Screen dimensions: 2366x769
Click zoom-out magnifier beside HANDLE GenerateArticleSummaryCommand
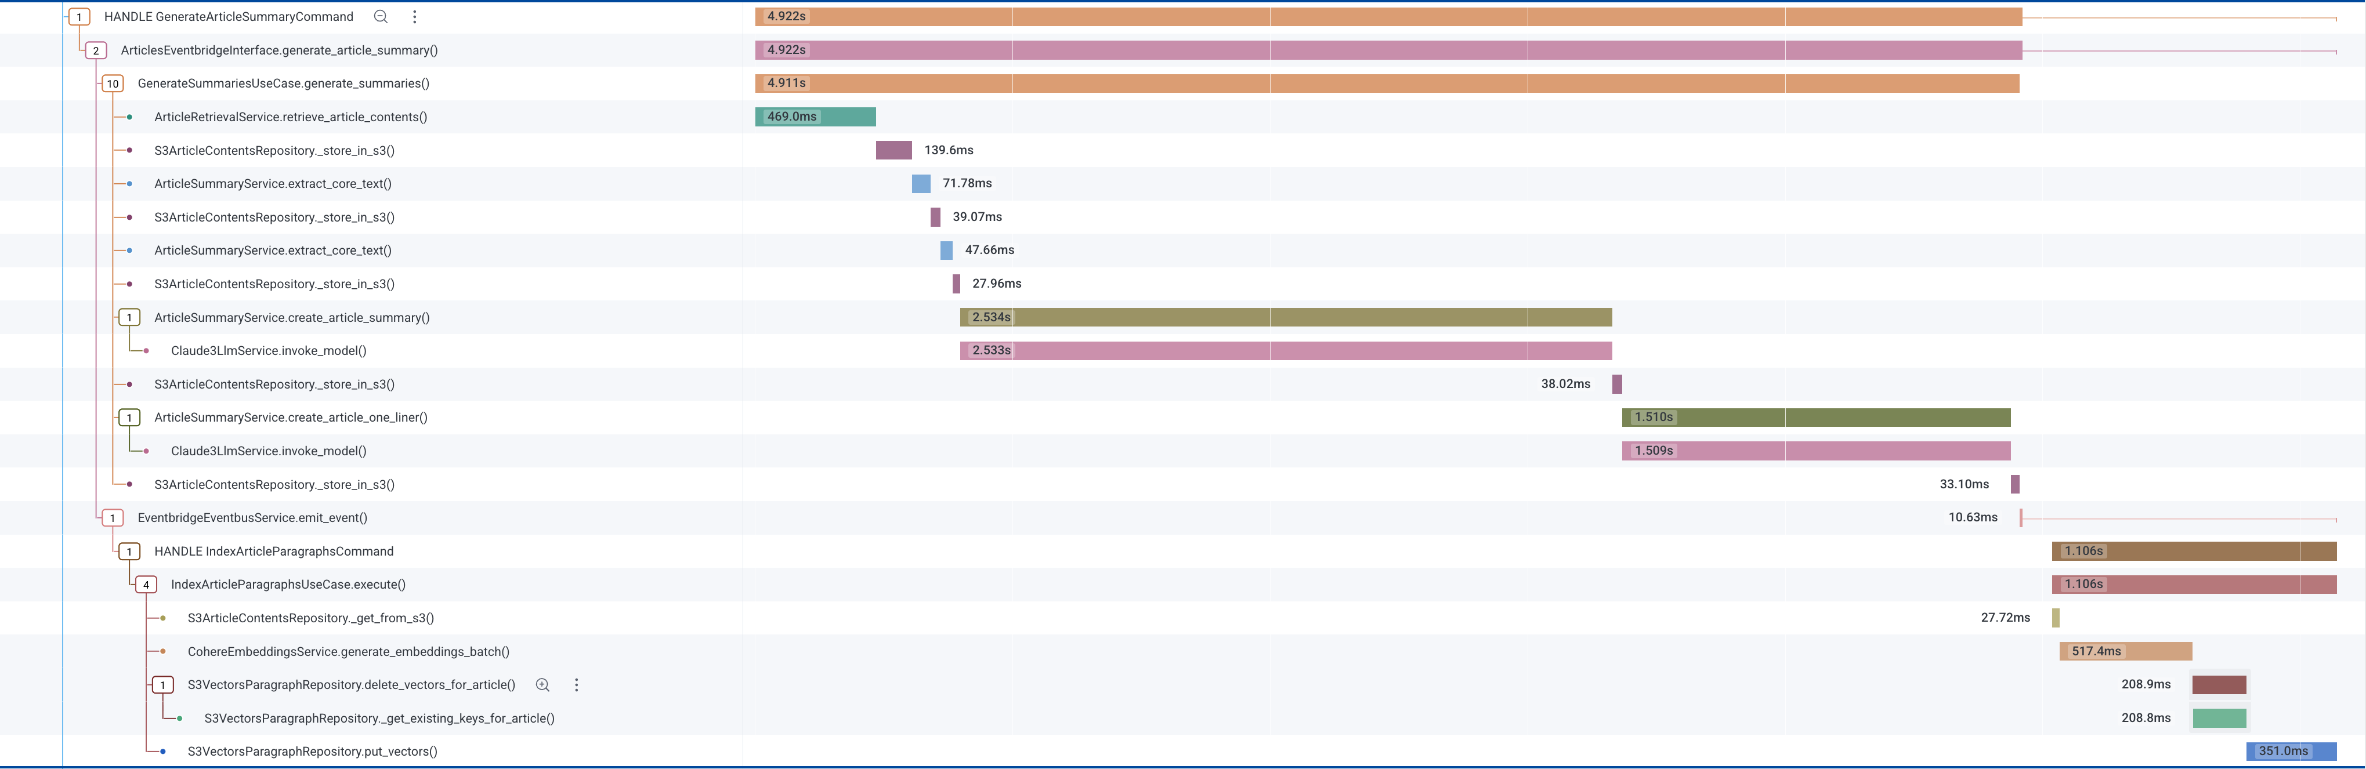(x=380, y=16)
